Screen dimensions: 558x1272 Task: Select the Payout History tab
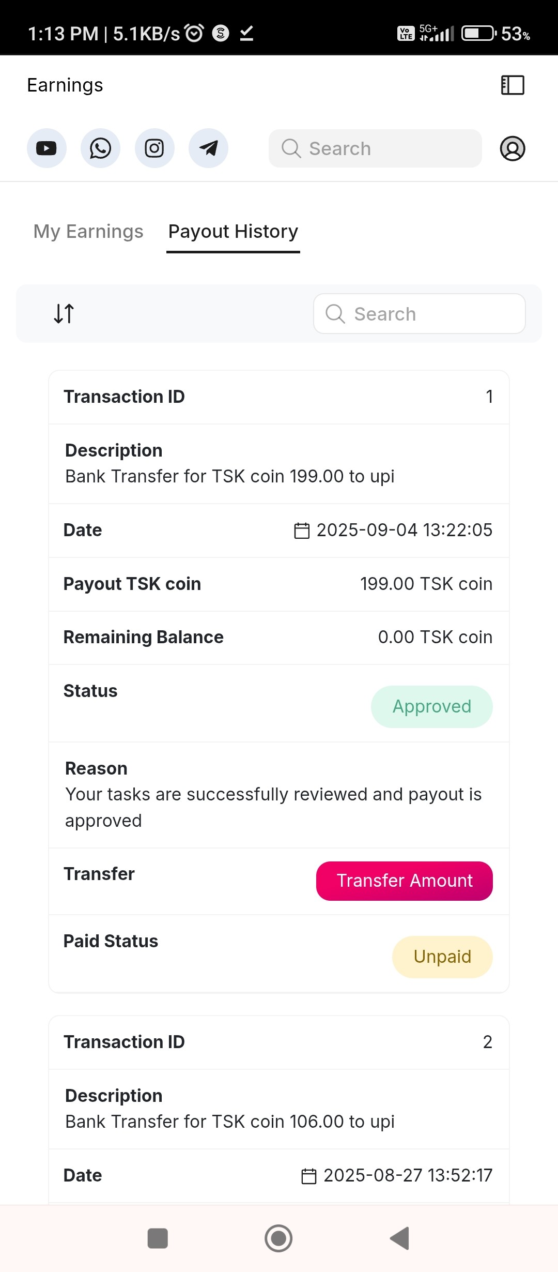(x=233, y=231)
